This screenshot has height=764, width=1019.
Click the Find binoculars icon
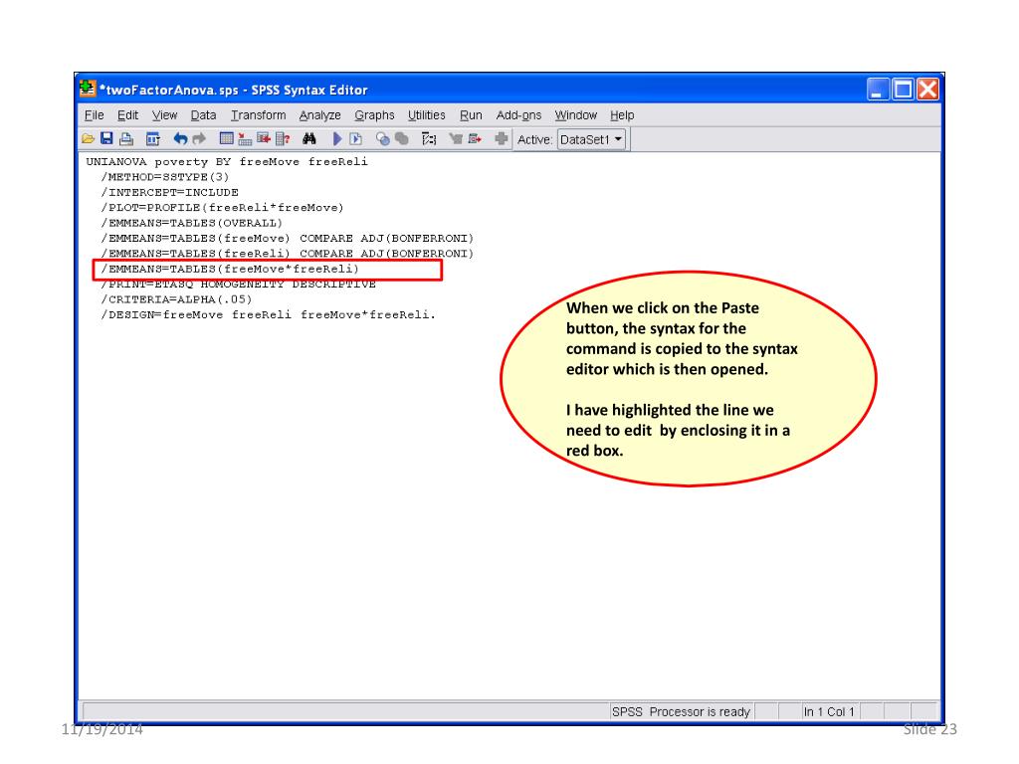(309, 139)
